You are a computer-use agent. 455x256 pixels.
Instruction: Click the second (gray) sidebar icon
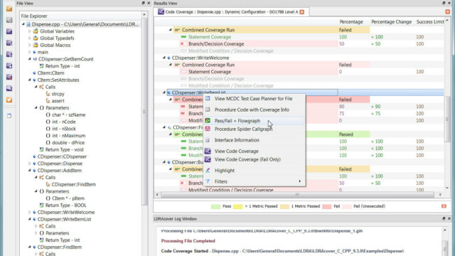(x=9, y=20)
